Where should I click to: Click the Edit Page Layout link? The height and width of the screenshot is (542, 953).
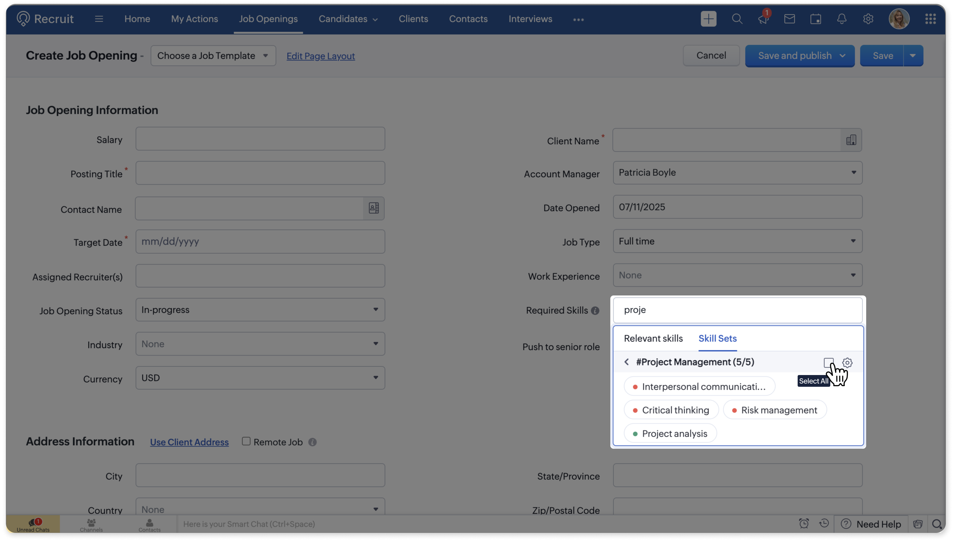pyautogui.click(x=320, y=56)
